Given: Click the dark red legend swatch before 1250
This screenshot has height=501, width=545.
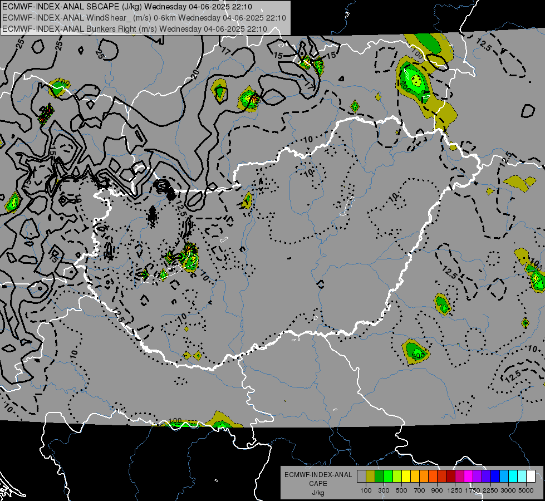Looking at the screenshot, I should [x=450, y=477].
